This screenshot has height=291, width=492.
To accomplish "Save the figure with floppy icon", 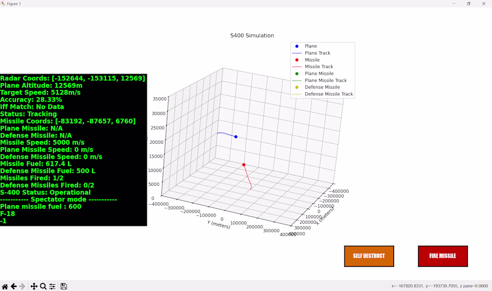I will [64, 286].
